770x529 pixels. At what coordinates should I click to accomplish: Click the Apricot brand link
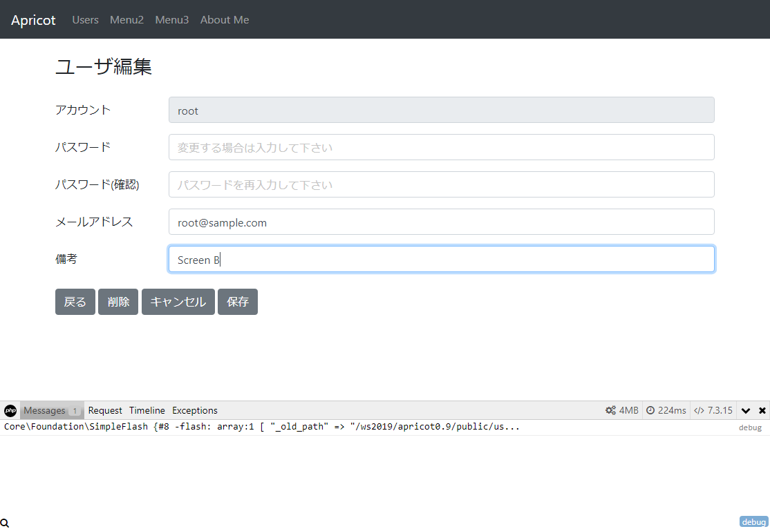[x=33, y=20]
